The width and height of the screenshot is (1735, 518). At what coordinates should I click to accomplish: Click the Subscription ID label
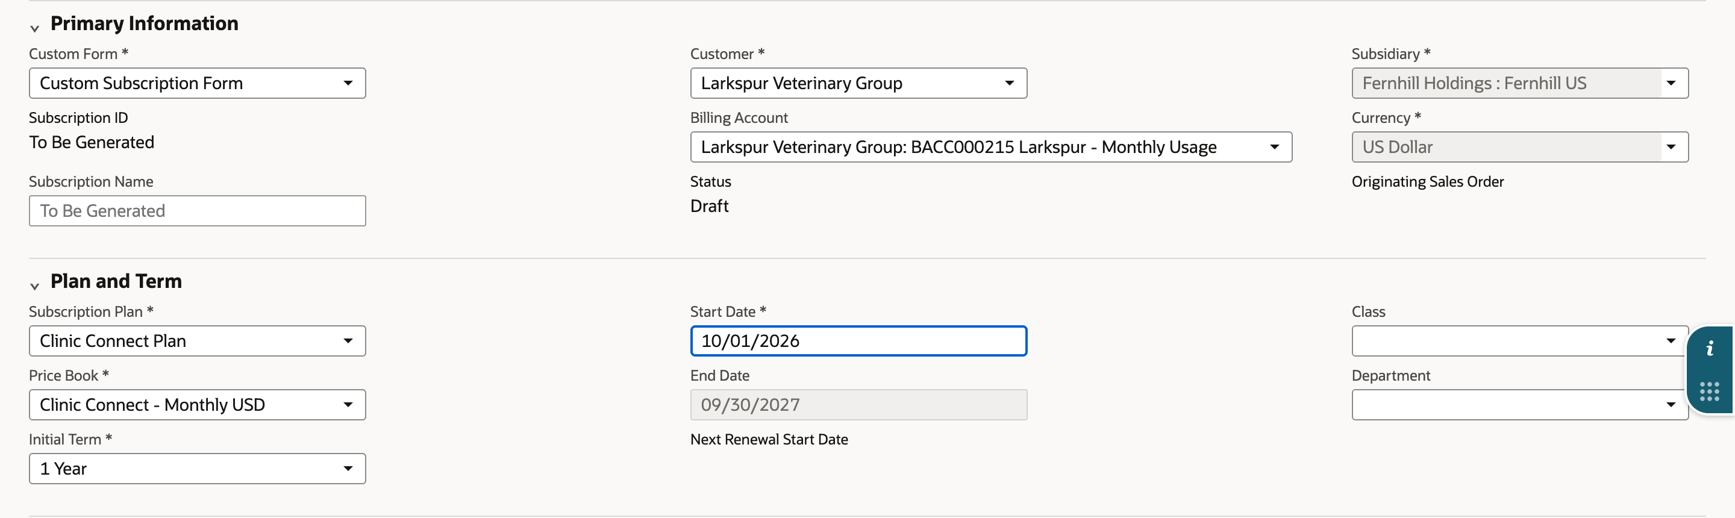tap(78, 118)
